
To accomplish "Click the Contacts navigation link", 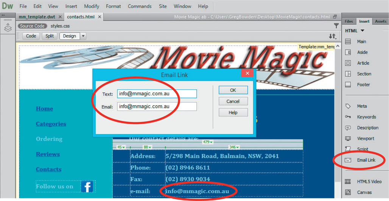I will (x=48, y=169).
